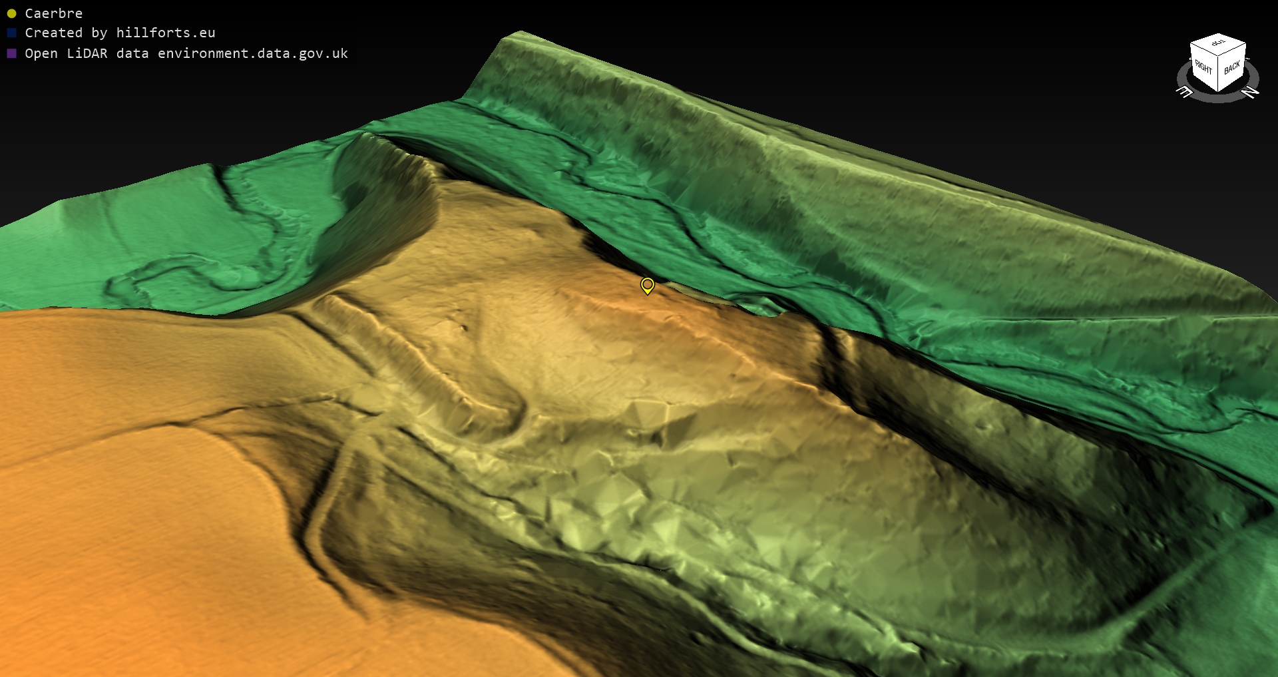Image resolution: width=1278 pixels, height=677 pixels.
Task: Toggle the Caerbre legend entry
Action: pos(53,13)
